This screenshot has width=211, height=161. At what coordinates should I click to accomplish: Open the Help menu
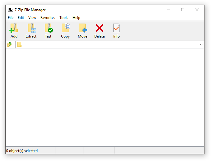point(76,18)
